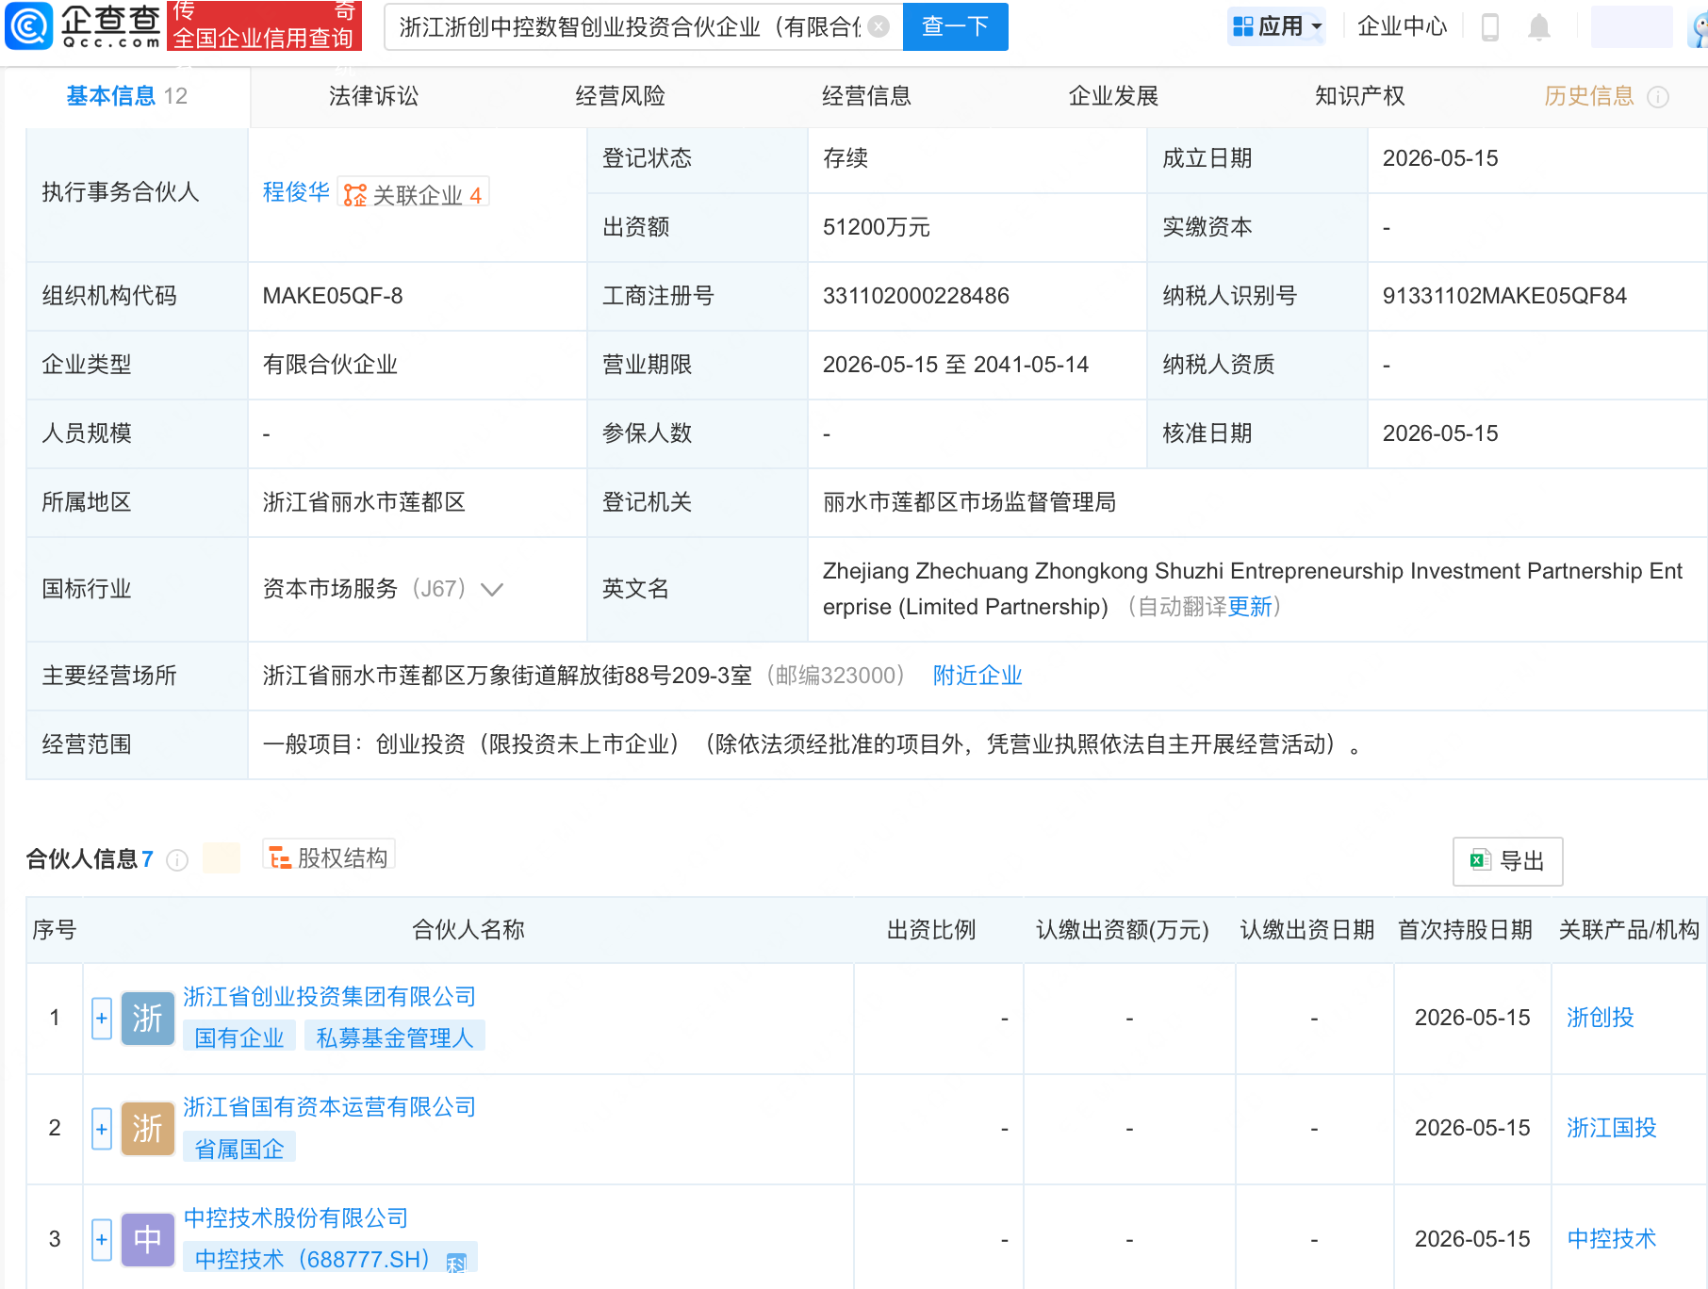Open 历史信息 tab
The width and height of the screenshot is (1708, 1289).
pyautogui.click(x=1589, y=96)
